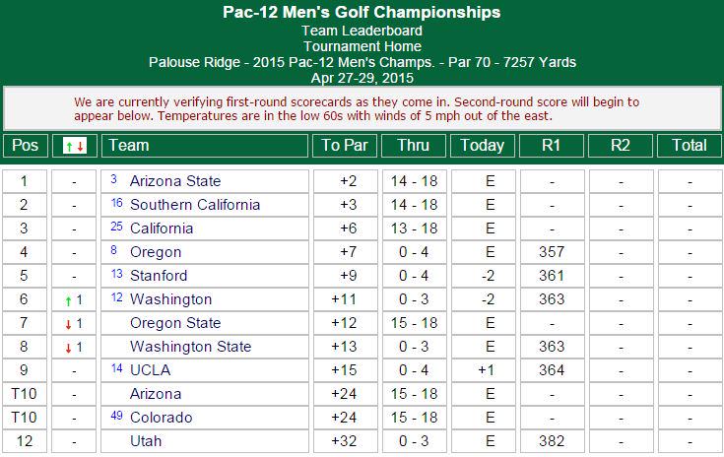Click Colorado's rank number 49

point(117,416)
